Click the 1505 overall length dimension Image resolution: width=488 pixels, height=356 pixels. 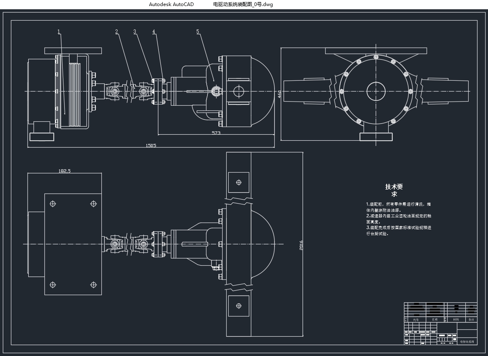151,145
